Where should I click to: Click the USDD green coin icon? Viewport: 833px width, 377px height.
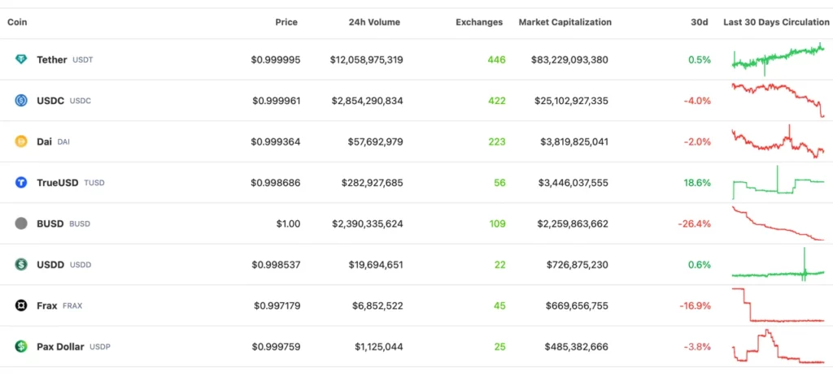(20, 264)
